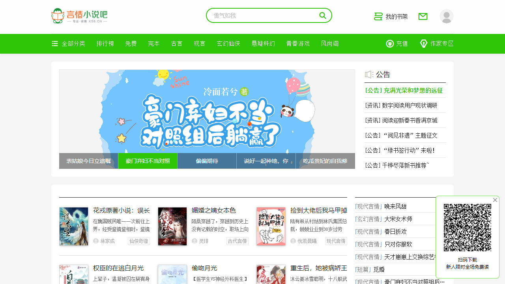The image size is (505, 284).
Task: Open book title 捡到大佬后我马甲掉
Action: point(319,211)
